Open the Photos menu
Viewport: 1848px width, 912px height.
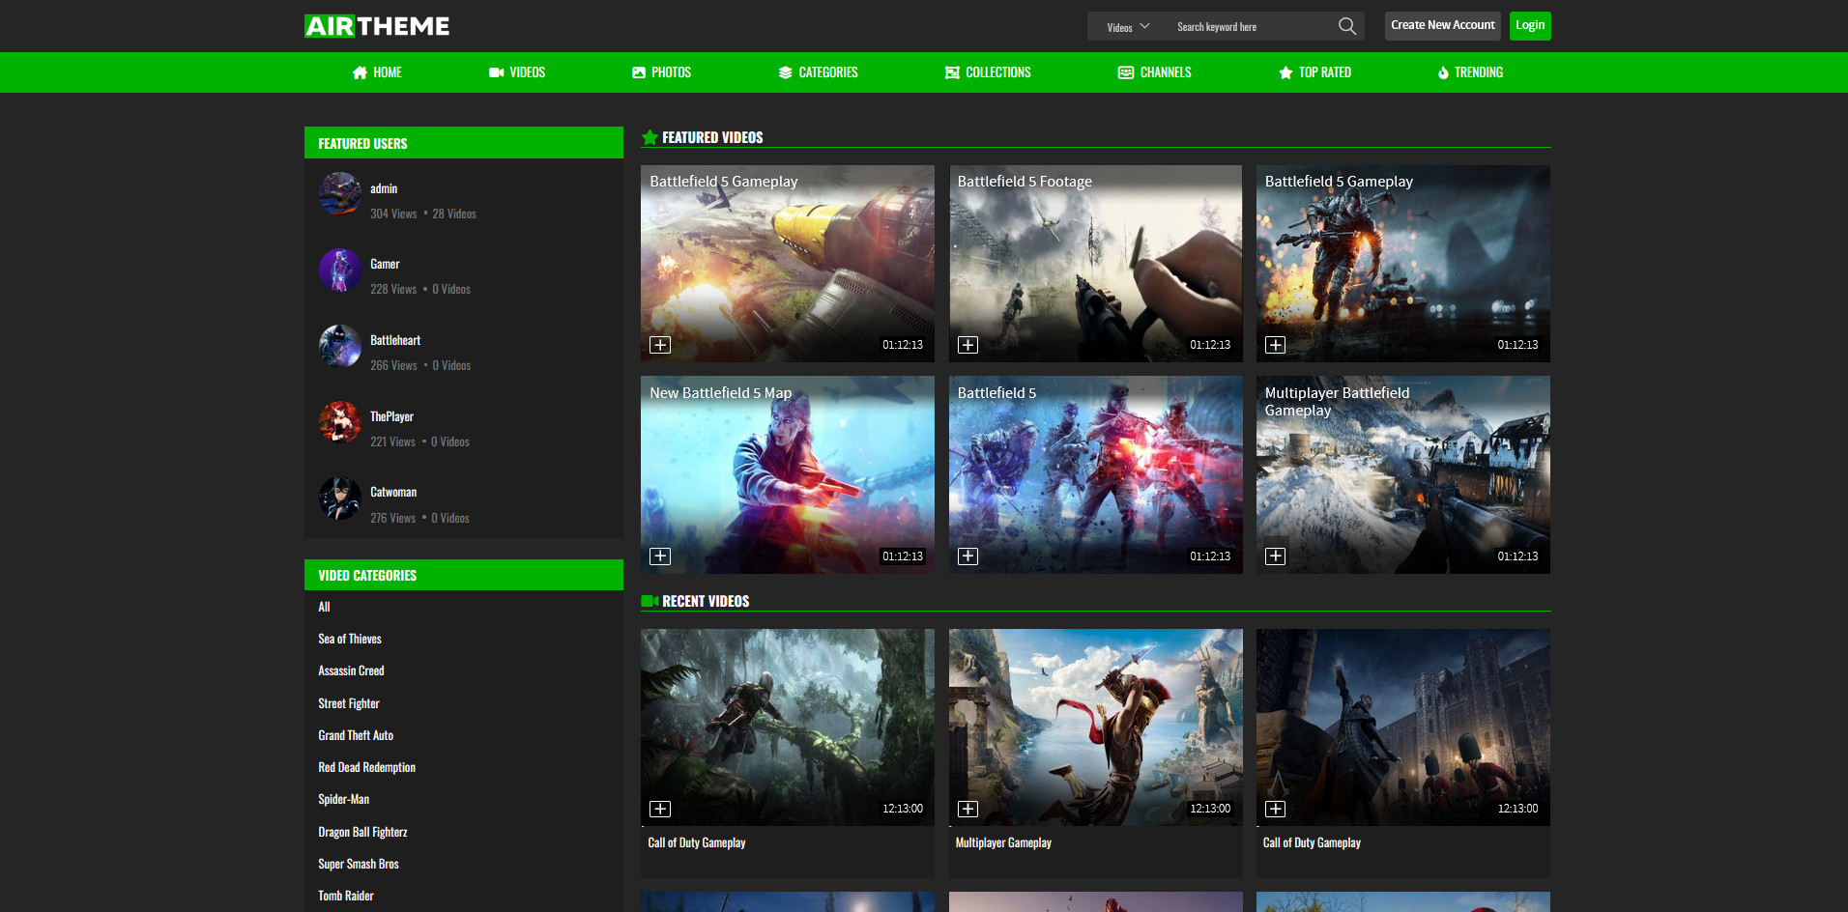click(661, 72)
